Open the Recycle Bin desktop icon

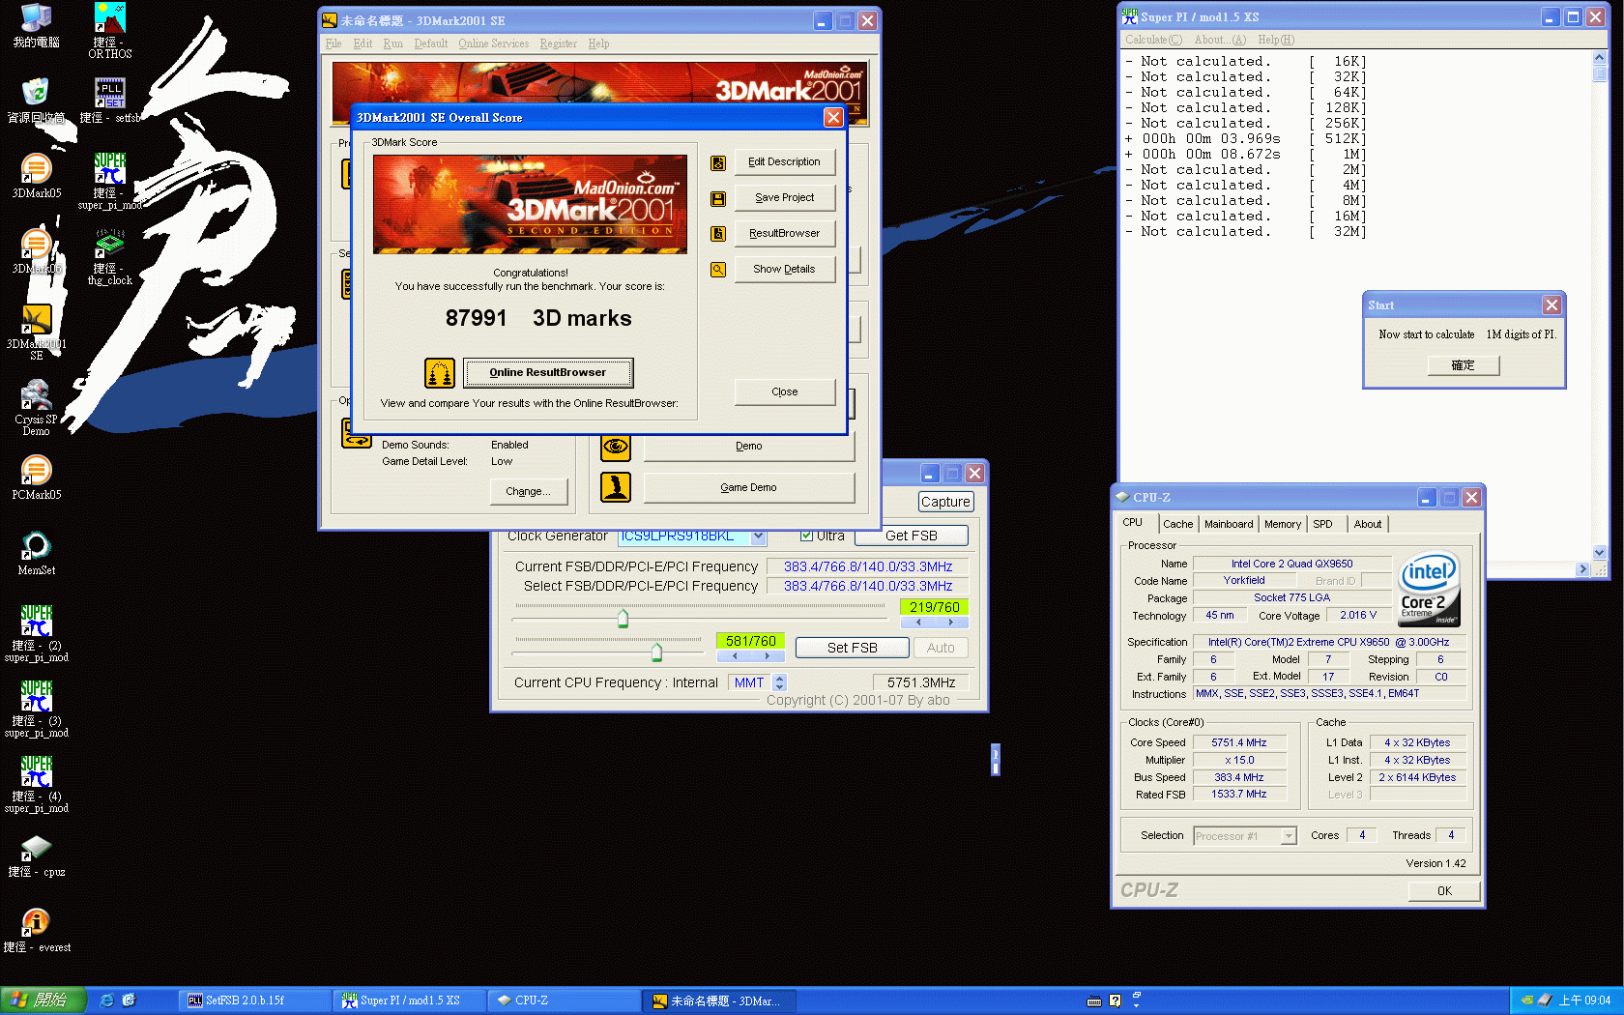[x=36, y=101]
